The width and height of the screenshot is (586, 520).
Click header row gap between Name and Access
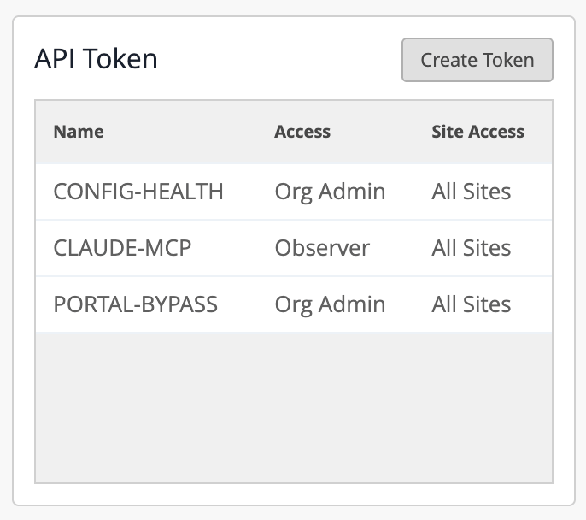[x=188, y=132]
